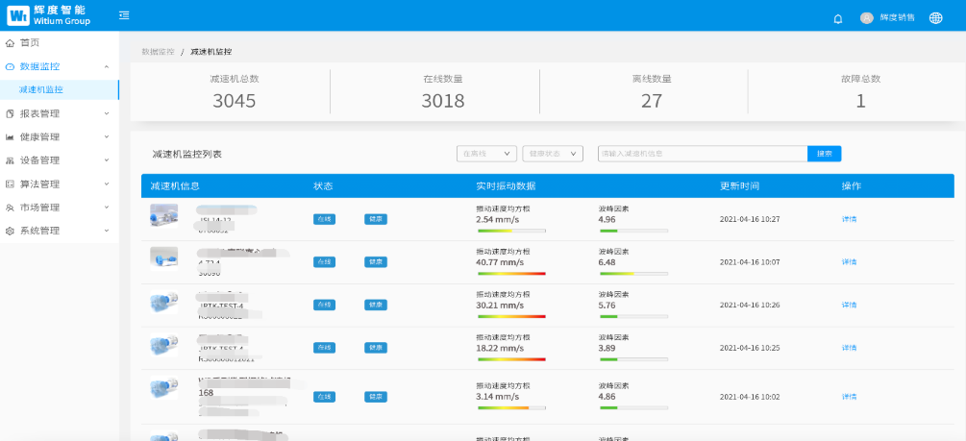Click the 健康 tag in the 40.77 mm/s row

point(376,262)
